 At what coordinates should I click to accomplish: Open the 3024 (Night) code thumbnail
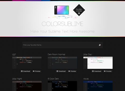pos(27,86)
